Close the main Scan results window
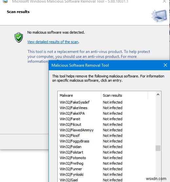Screen dimensions: 170x182 [x=164, y=2]
